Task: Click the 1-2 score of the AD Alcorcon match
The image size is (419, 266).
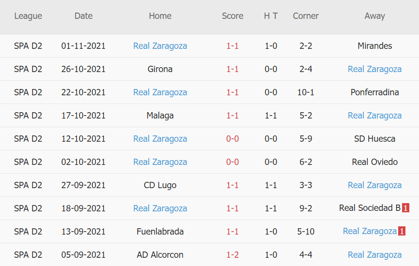Action: (233, 255)
